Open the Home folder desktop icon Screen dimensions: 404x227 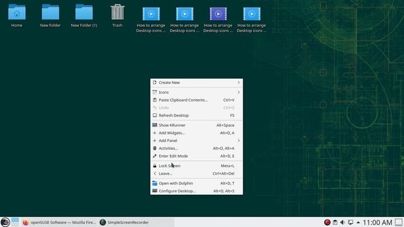(x=17, y=15)
